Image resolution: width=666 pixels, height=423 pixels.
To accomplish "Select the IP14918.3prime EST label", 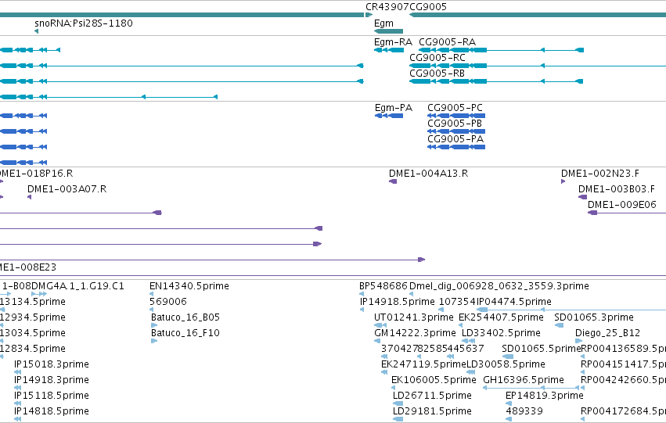I will click(x=52, y=380).
